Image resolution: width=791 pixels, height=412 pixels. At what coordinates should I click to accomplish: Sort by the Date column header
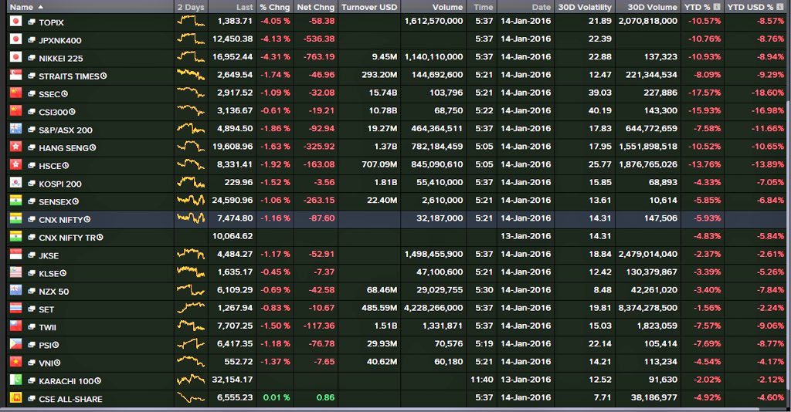(541, 7)
